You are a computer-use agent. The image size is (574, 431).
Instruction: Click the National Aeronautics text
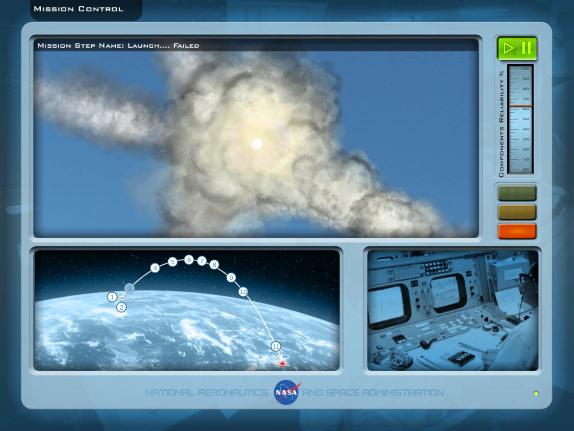click(207, 393)
